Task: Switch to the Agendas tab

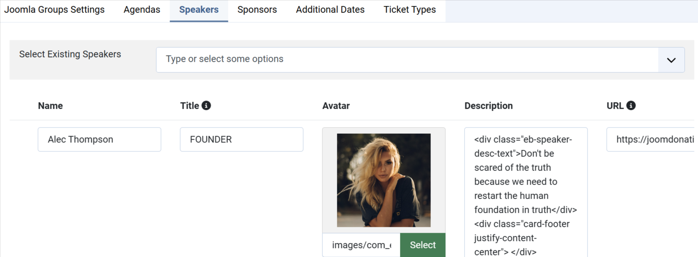Action: [x=142, y=10]
